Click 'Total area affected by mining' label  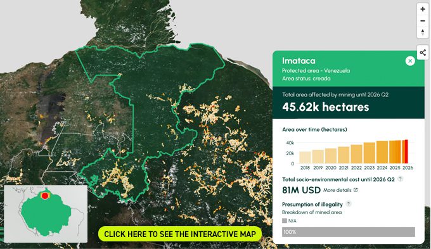pos(335,94)
